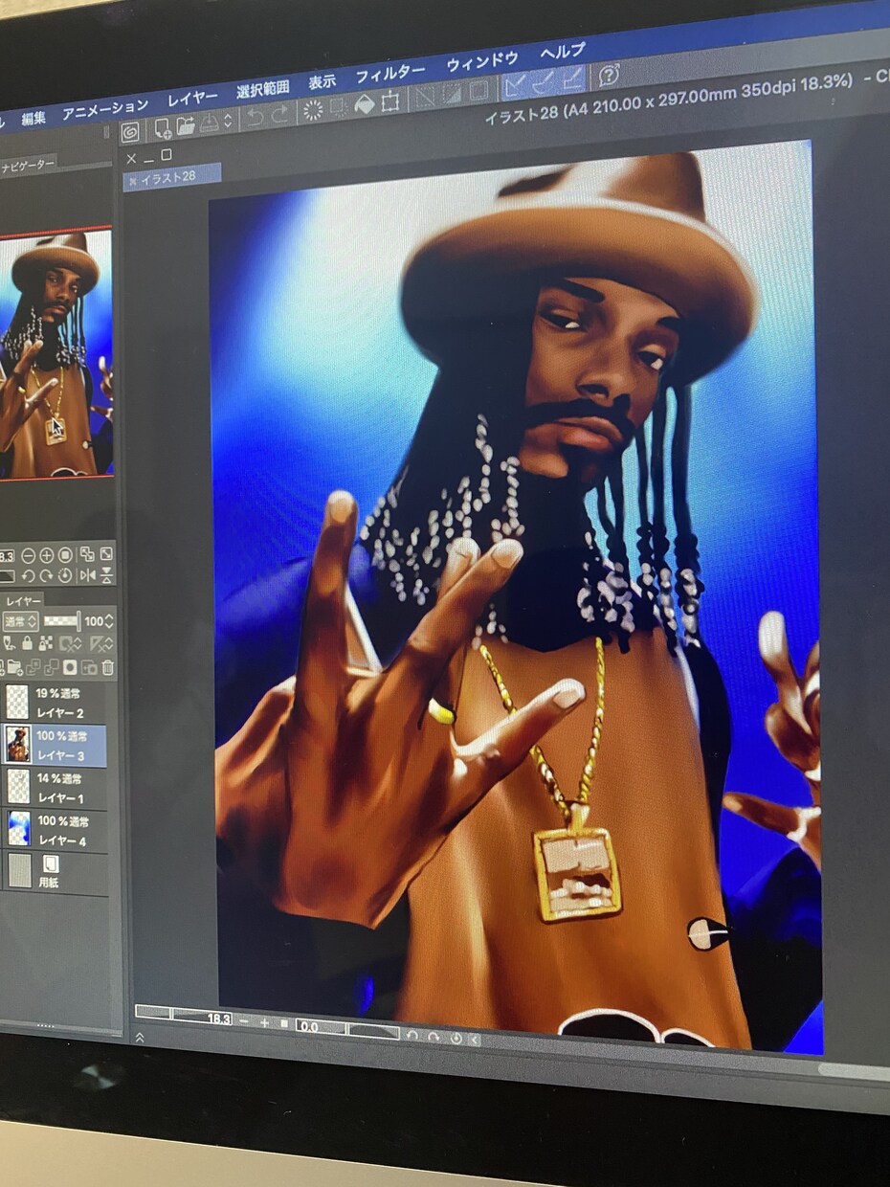Image resolution: width=890 pixels, height=1187 pixels.
Task: Click the Show selection border icon in command bar
Action: (478, 90)
